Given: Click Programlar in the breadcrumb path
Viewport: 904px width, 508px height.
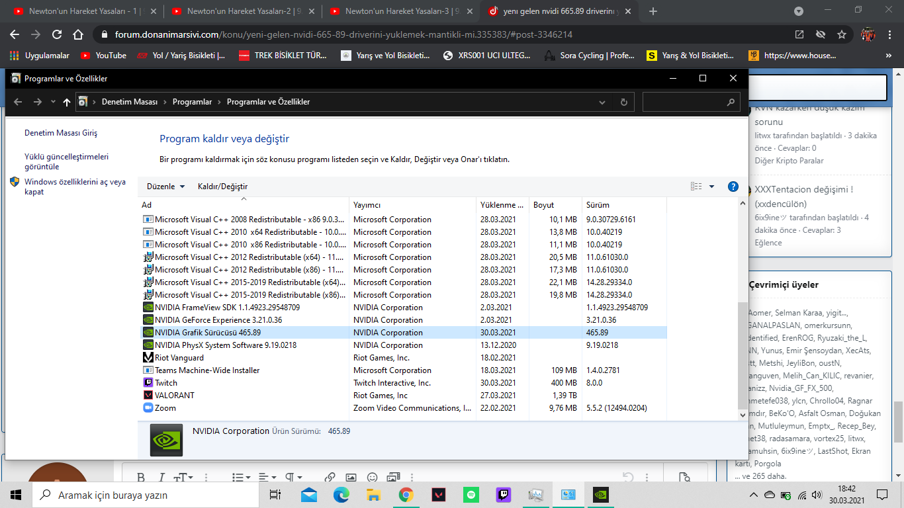Looking at the screenshot, I should point(193,102).
